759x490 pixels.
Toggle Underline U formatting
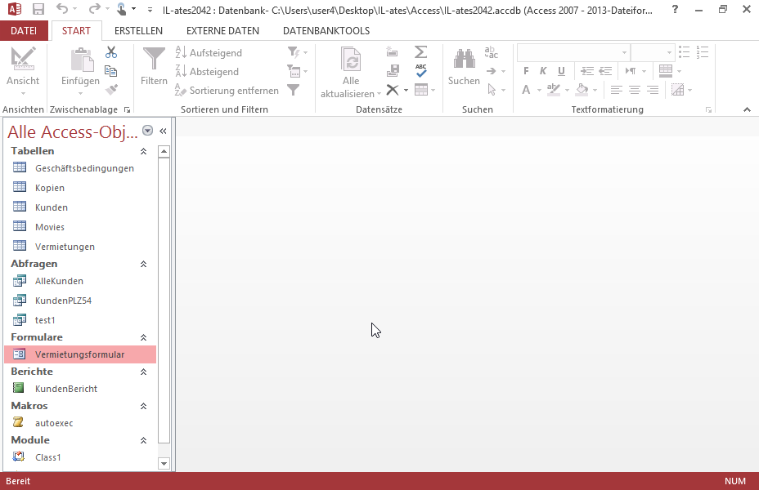561,71
